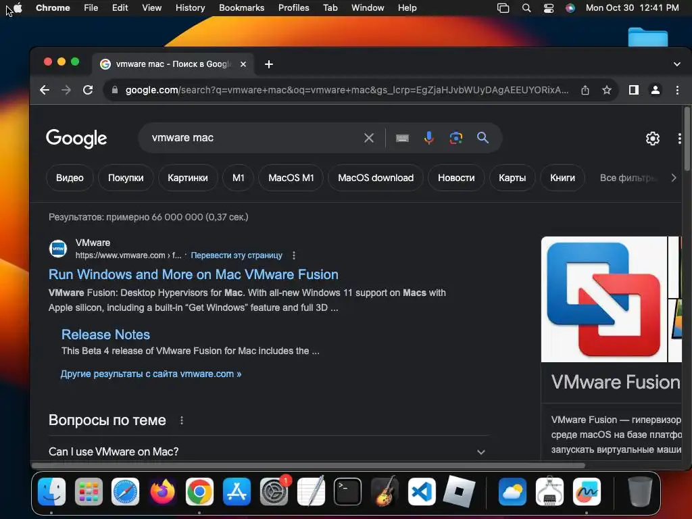Click Перевести эту страницу link

click(237, 255)
